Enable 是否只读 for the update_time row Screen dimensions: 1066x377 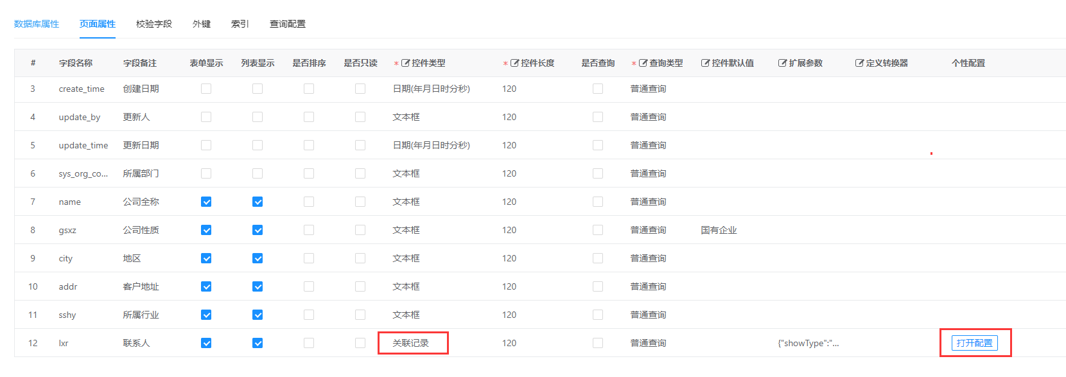pyautogui.click(x=360, y=145)
